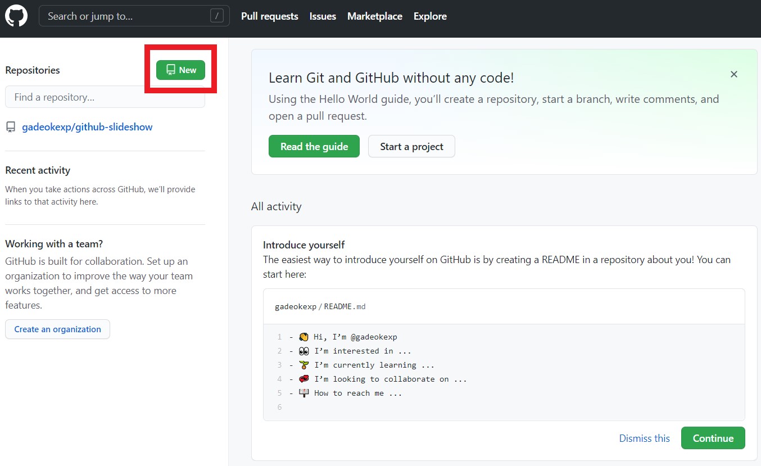Viewport: 761px width, 466px height.
Task: Open gadeokexp/github-slideshow repository
Action: [87, 127]
